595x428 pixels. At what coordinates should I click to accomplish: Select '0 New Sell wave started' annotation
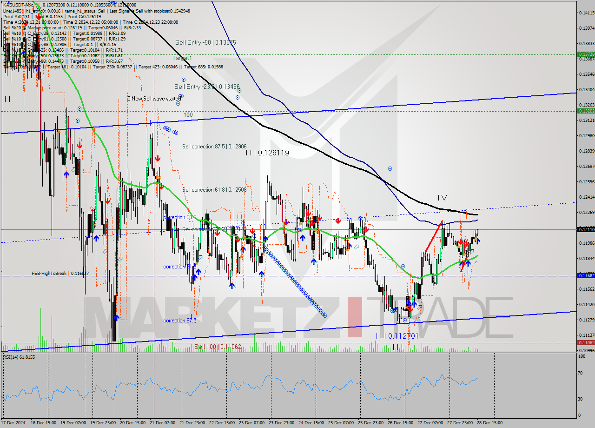(154, 99)
